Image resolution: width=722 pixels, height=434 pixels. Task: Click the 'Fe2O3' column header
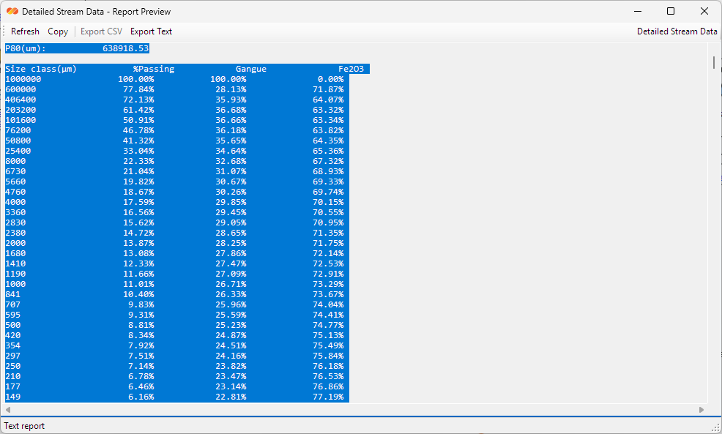tap(351, 69)
